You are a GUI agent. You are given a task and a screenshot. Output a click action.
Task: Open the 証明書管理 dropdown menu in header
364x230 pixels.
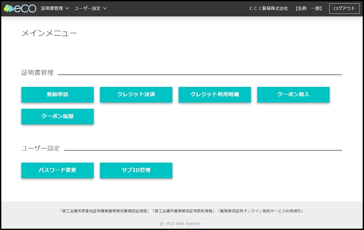[55, 8]
